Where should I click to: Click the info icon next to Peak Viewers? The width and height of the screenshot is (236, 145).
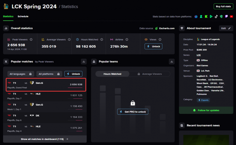coord(31,40)
